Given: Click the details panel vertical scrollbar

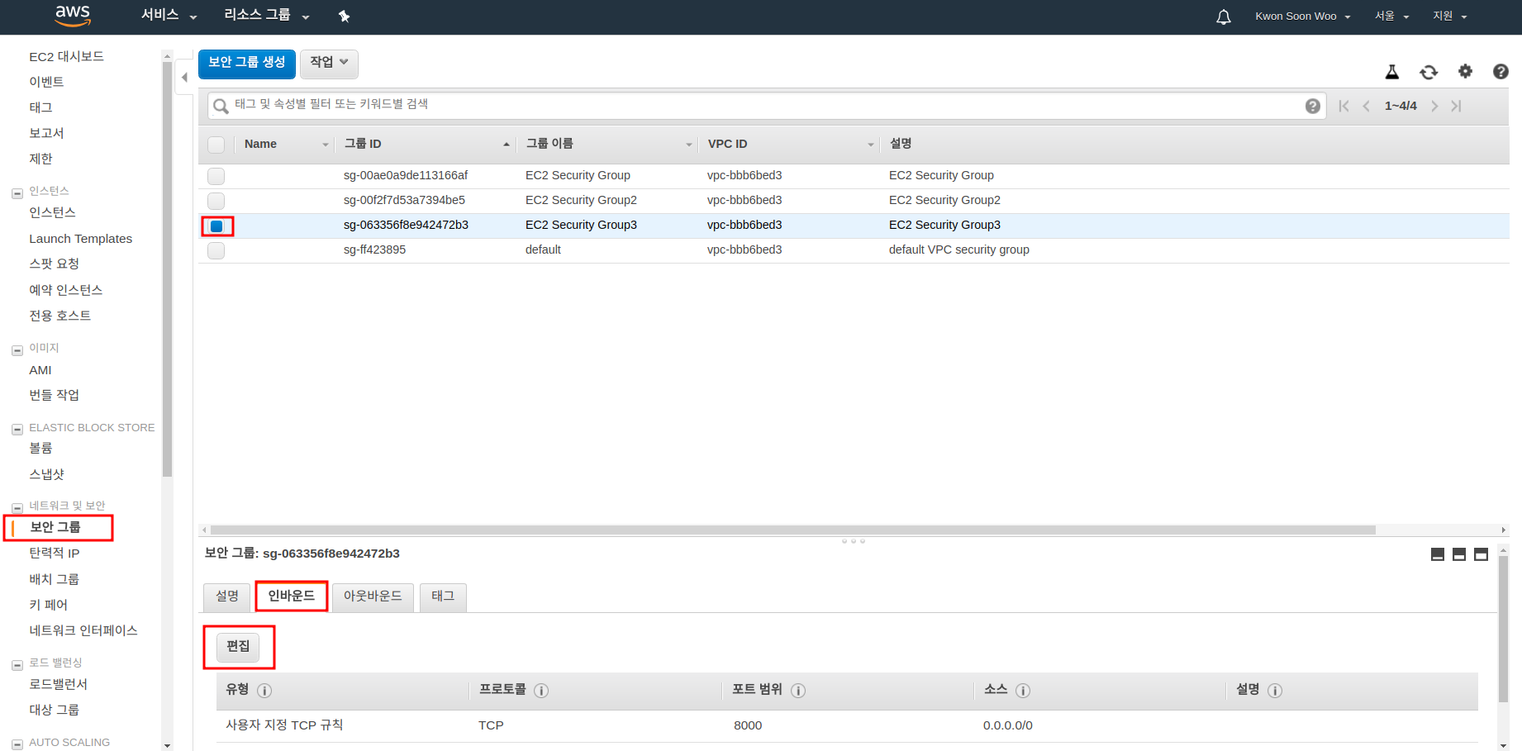Looking at the screenshot, I should (x=1504, y=628).
